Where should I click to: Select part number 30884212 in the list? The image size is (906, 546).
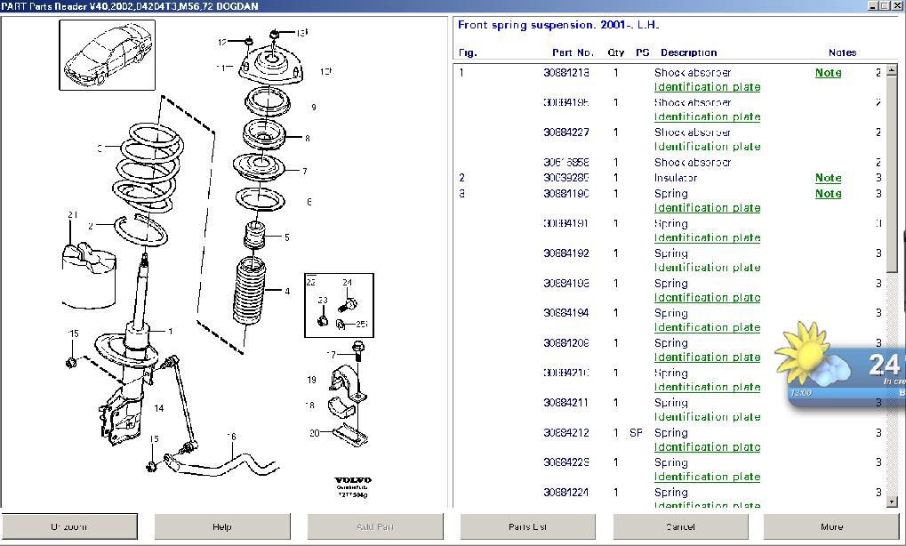click(x=565, y=433)
